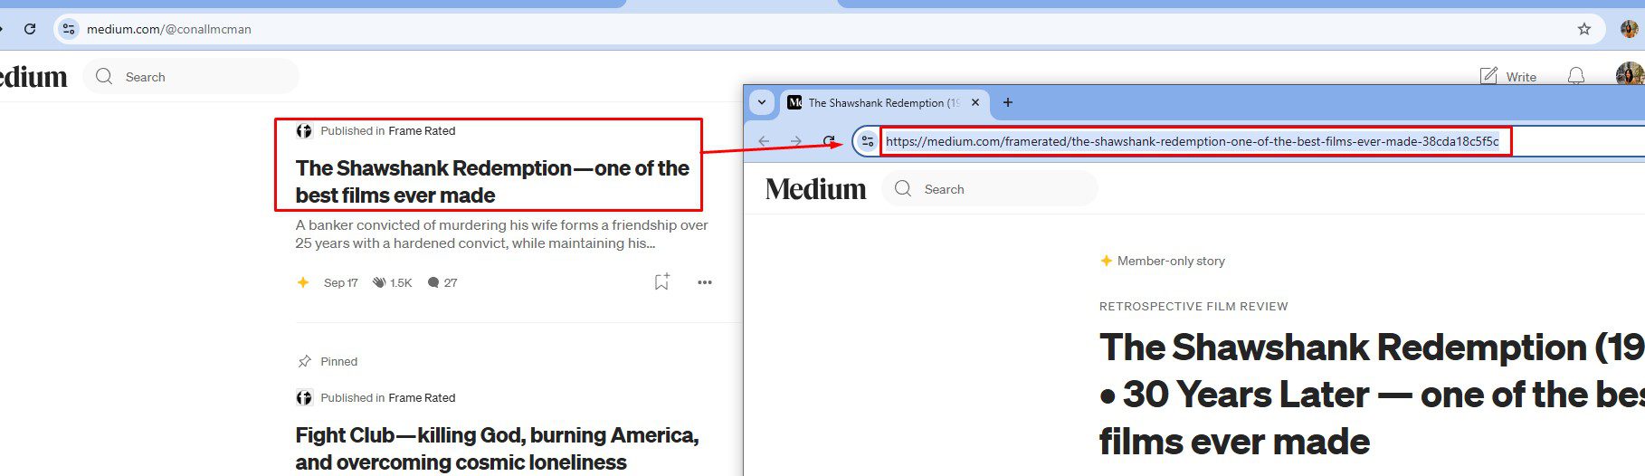Open the three-dot more menu on the Shawshank story
1645x476 pixels.
[705, 282]
